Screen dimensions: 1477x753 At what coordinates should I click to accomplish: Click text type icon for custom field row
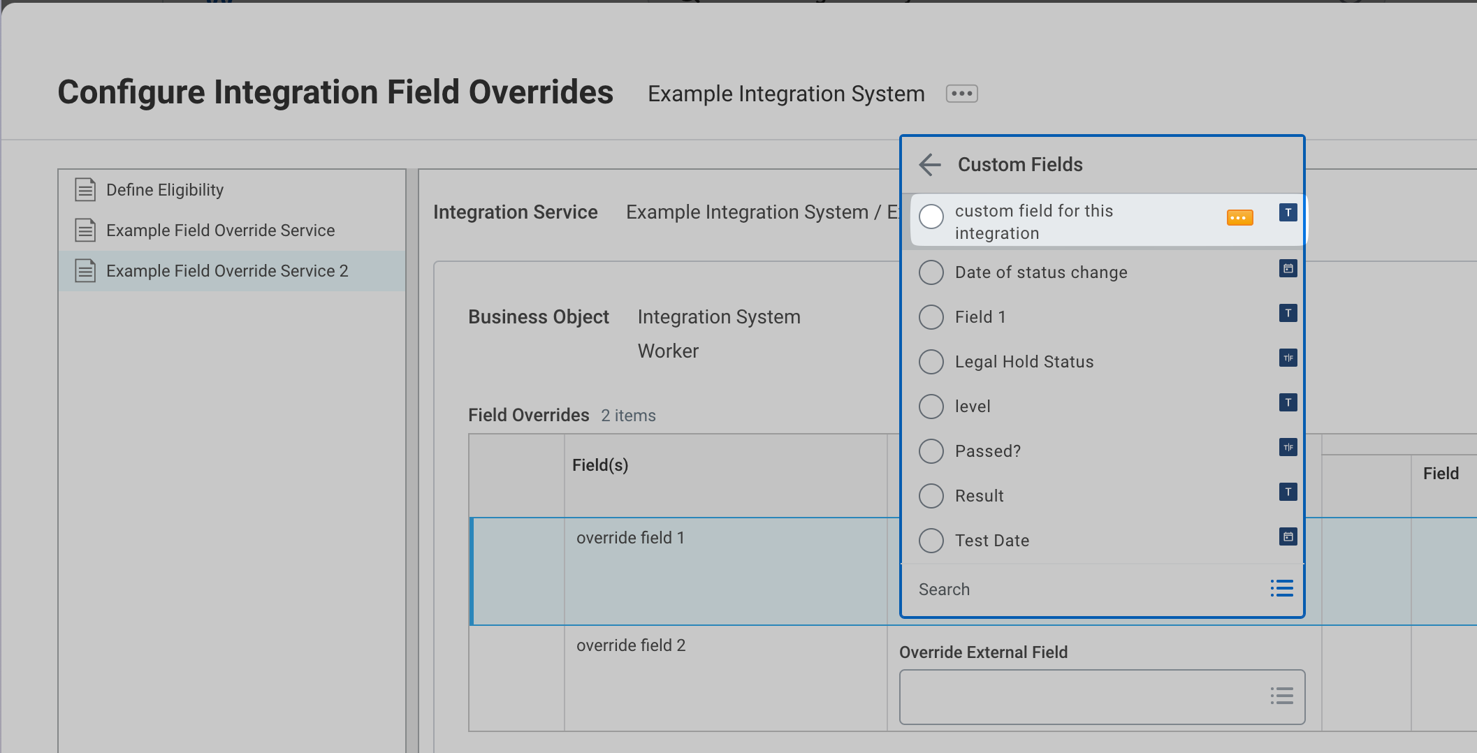coord(1288,212)
